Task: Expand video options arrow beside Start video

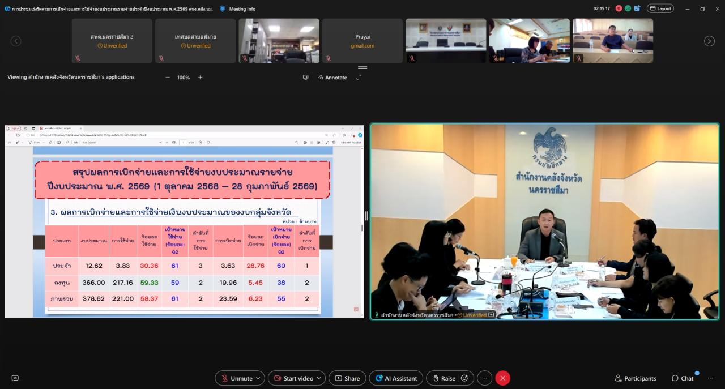Action: 320,378
